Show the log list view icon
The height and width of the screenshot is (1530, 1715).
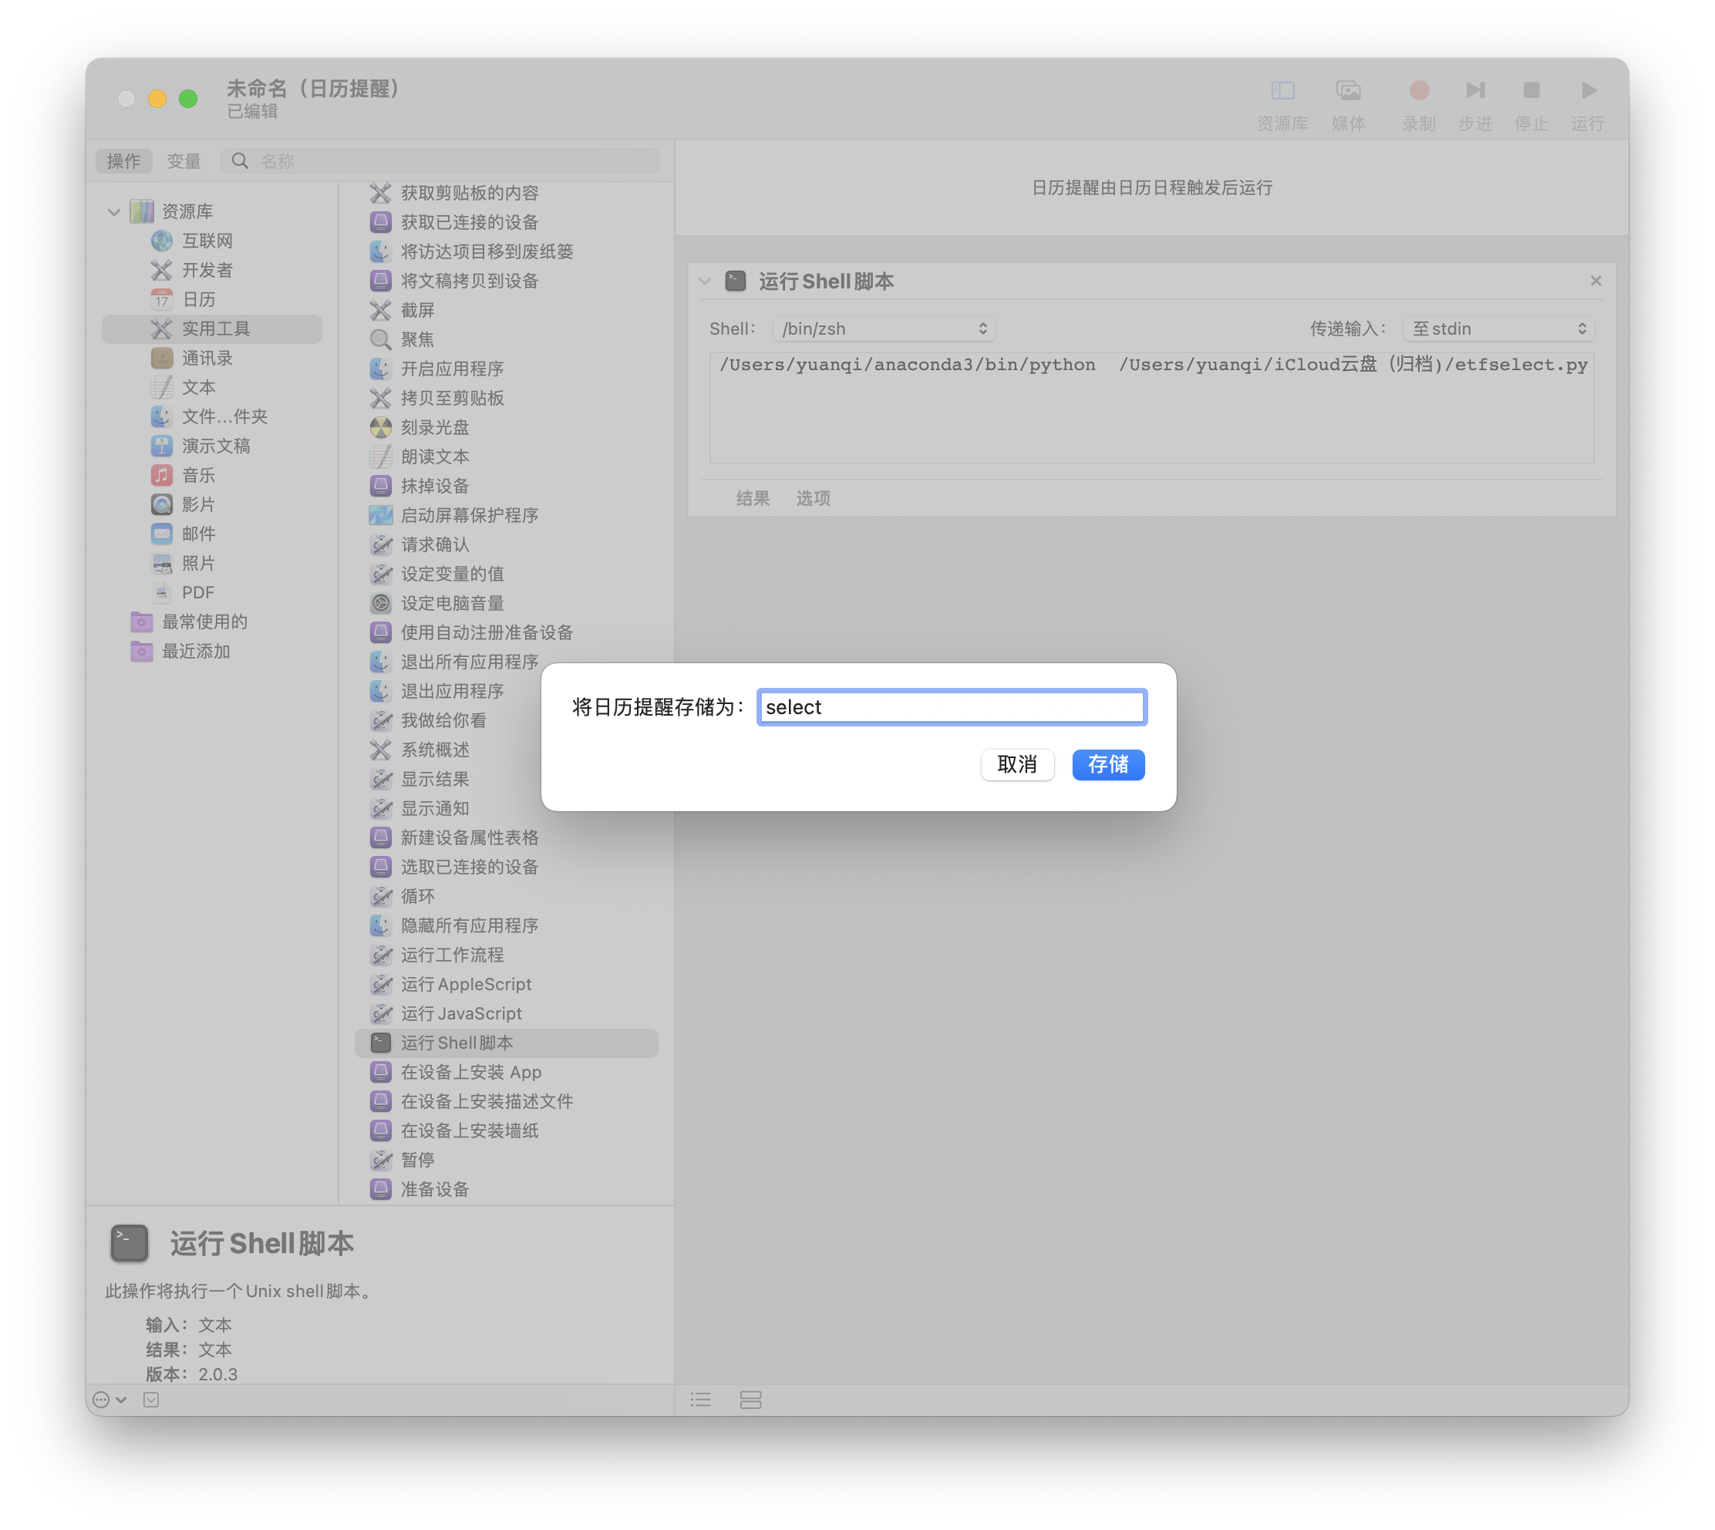pos(700,1399)
